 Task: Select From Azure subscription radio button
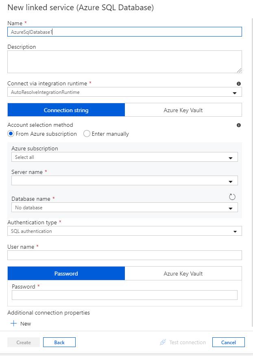pyautogui.click(x=11, y=134)
